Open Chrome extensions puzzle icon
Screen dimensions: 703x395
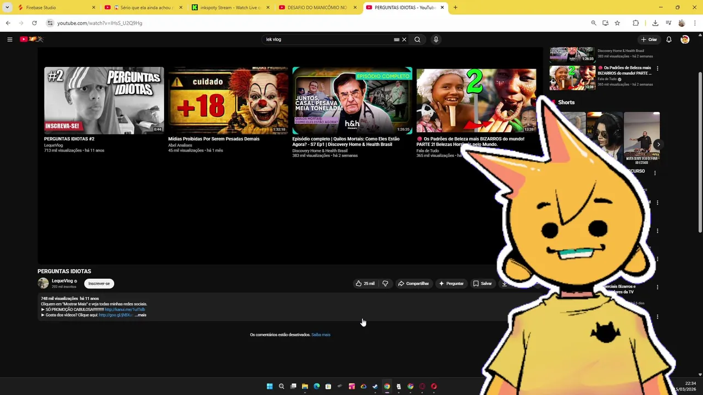(636, 23)
